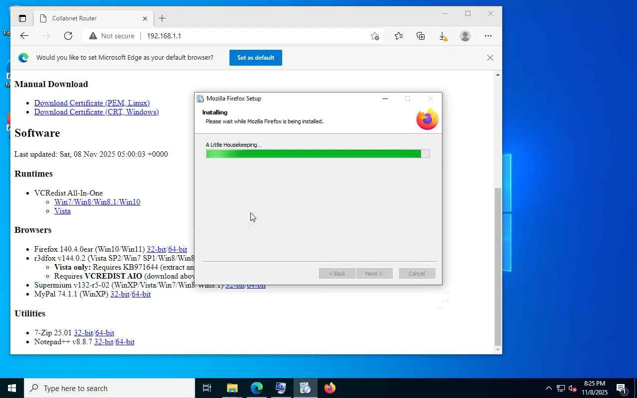Open Edge Settings and more menu

click(488, 36)
